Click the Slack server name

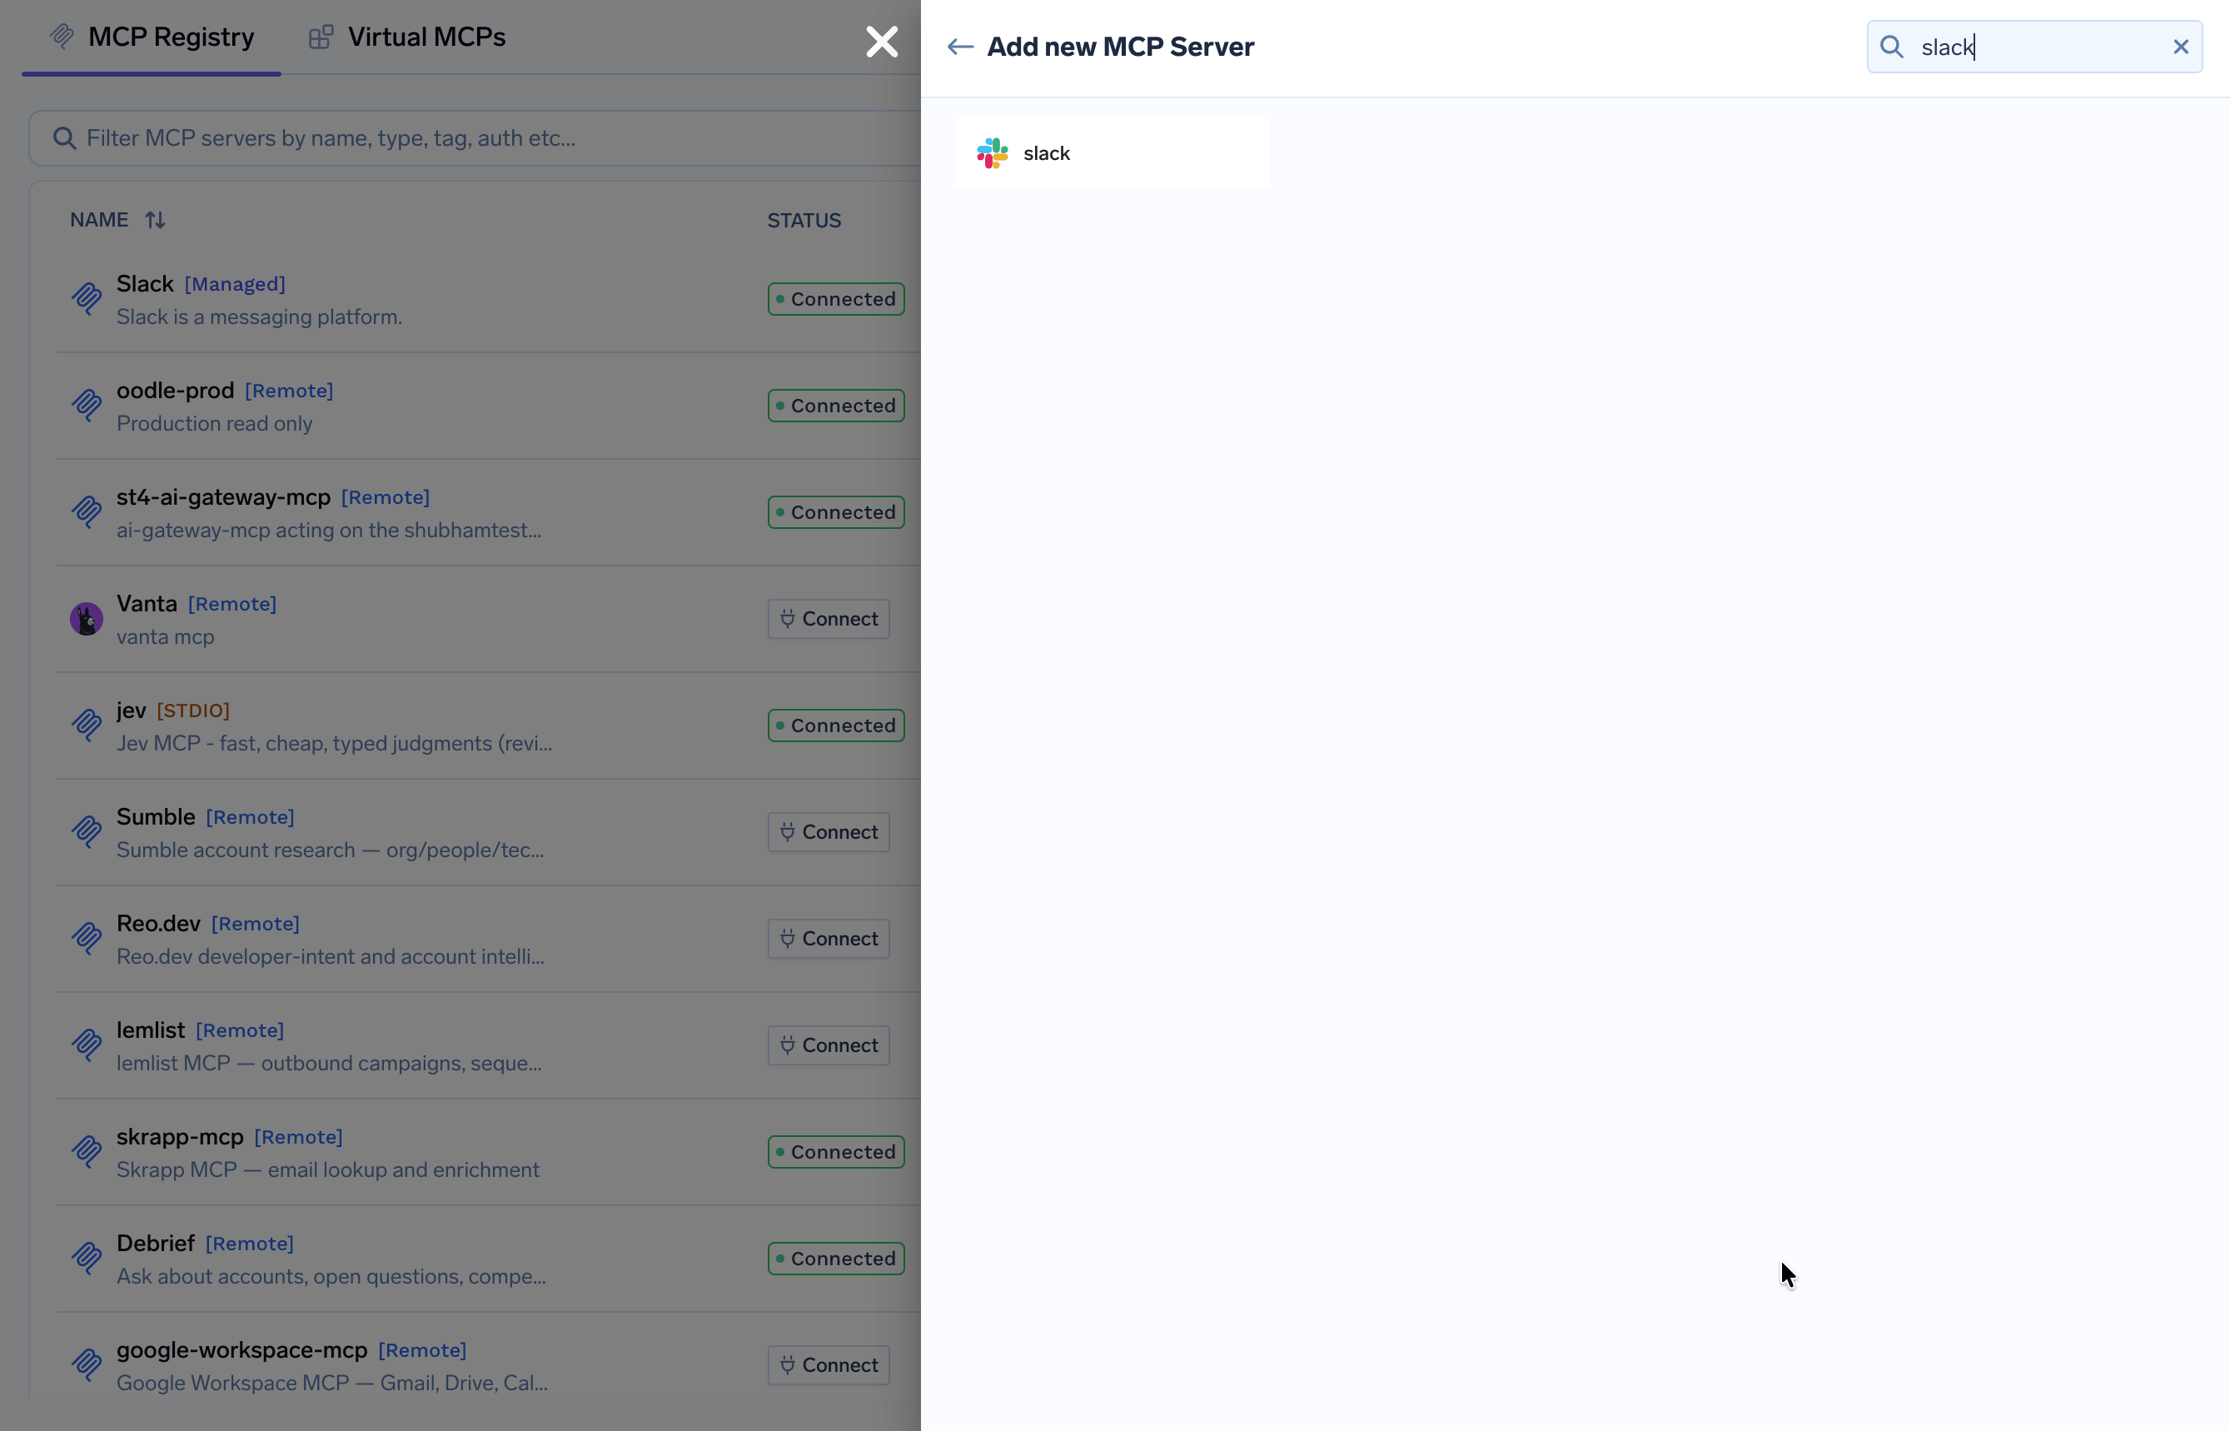[x=145, y=283]
